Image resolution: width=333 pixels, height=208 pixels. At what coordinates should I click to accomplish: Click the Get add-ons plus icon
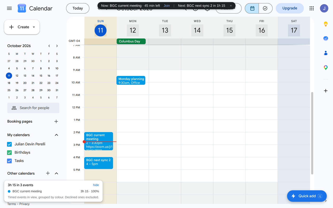tap(325, 91)
